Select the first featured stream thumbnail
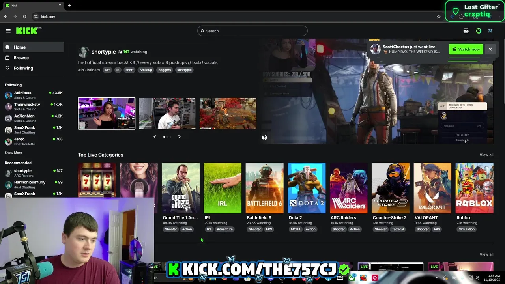505x284 pixels. pos(107,114)
